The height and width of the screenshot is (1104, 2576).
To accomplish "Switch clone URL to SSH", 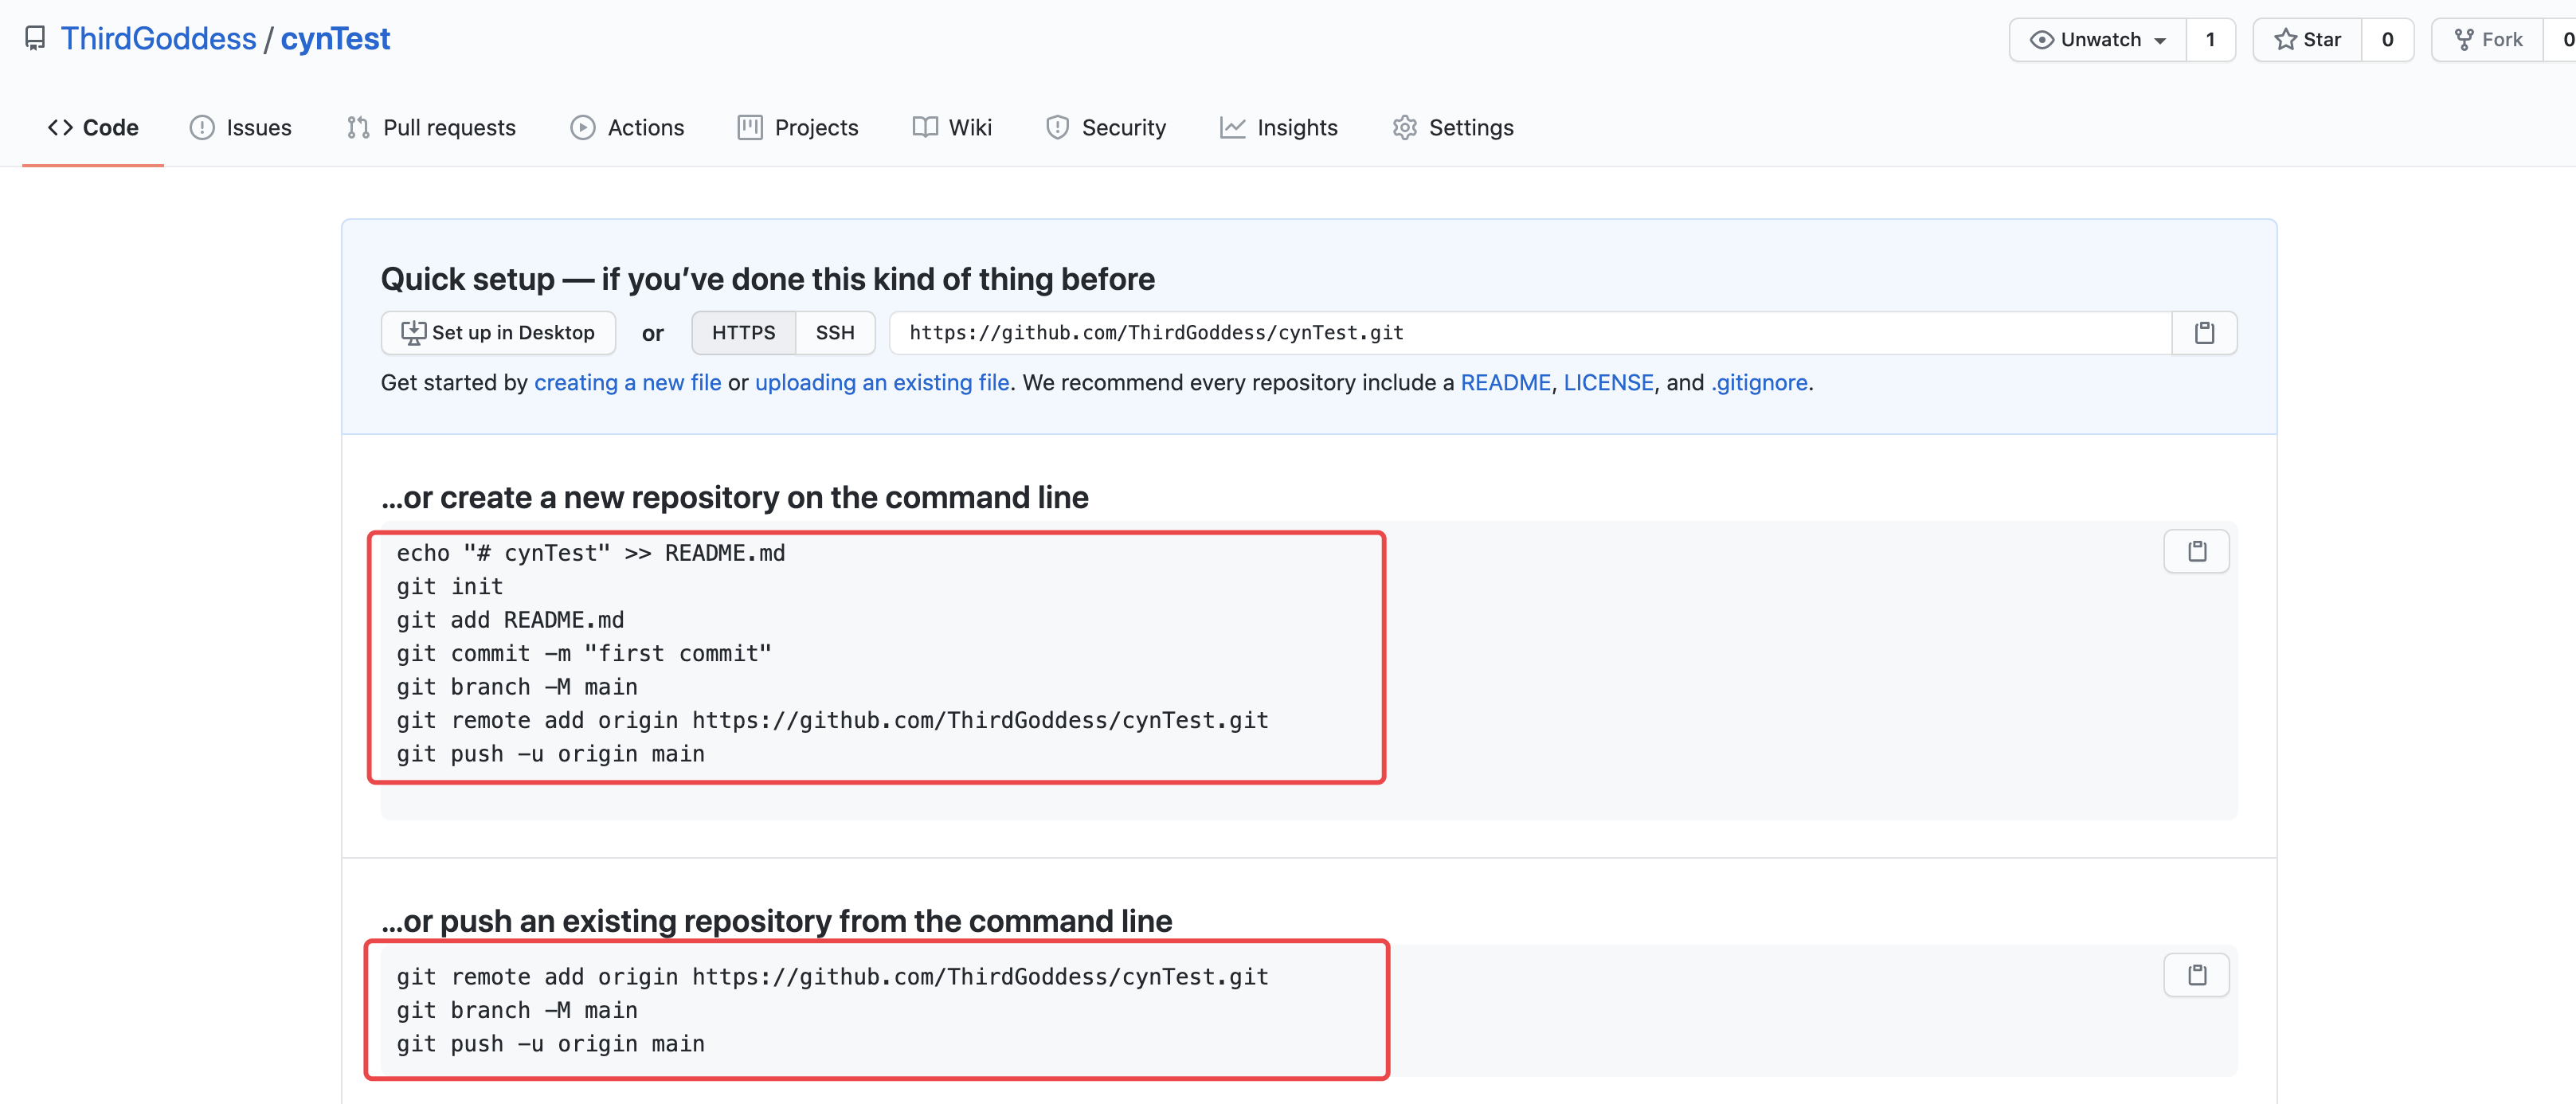I will pos(835,333).
